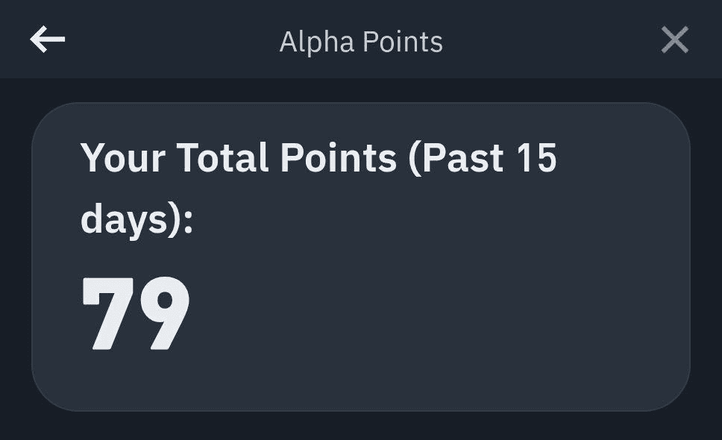
Task: Tap the digit 7 of the score
Action: coord(107,313)
